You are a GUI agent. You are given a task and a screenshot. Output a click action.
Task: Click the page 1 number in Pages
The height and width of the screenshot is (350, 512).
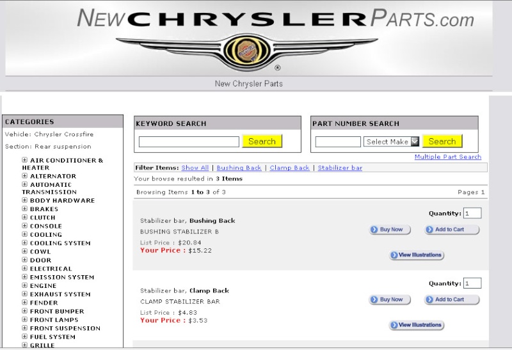[483, 193]
